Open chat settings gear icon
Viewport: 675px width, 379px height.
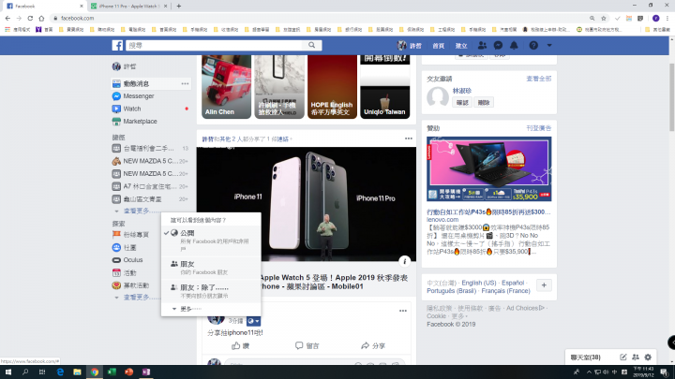click(648, 357)
